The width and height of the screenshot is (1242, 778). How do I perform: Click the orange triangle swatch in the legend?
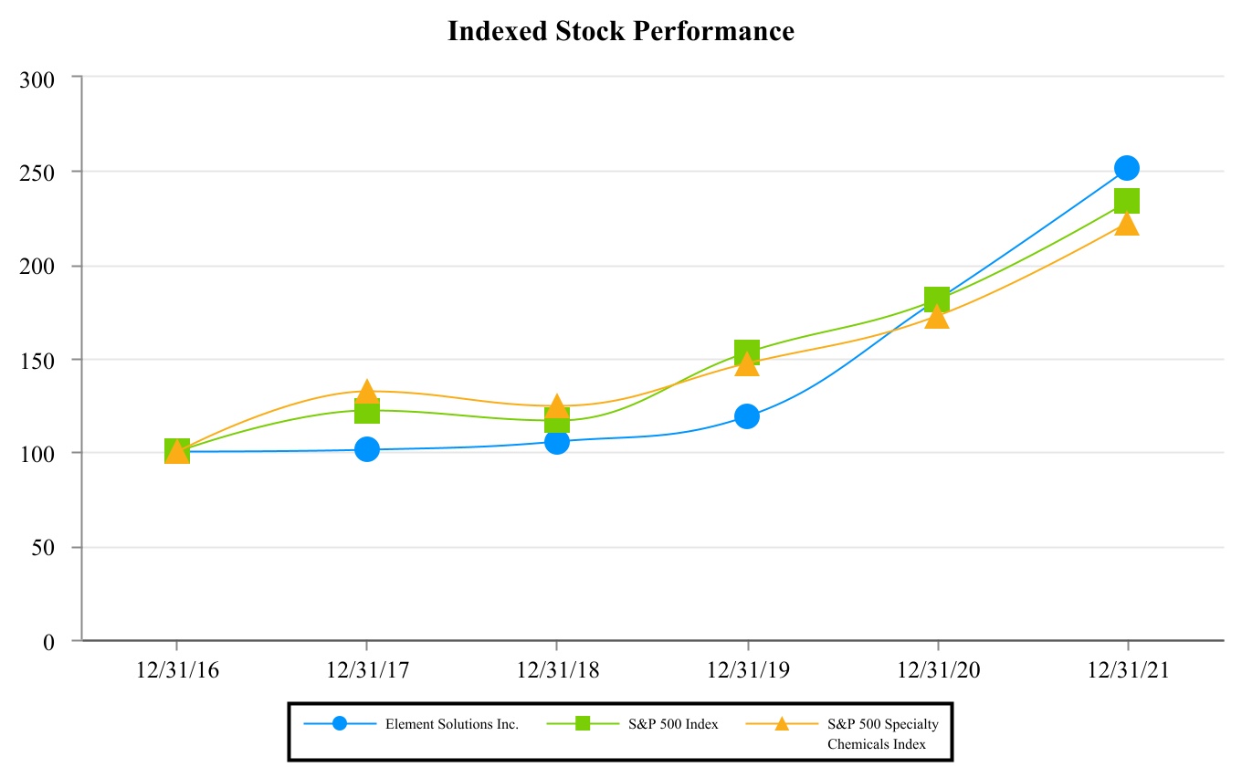[x=782, y=723]
